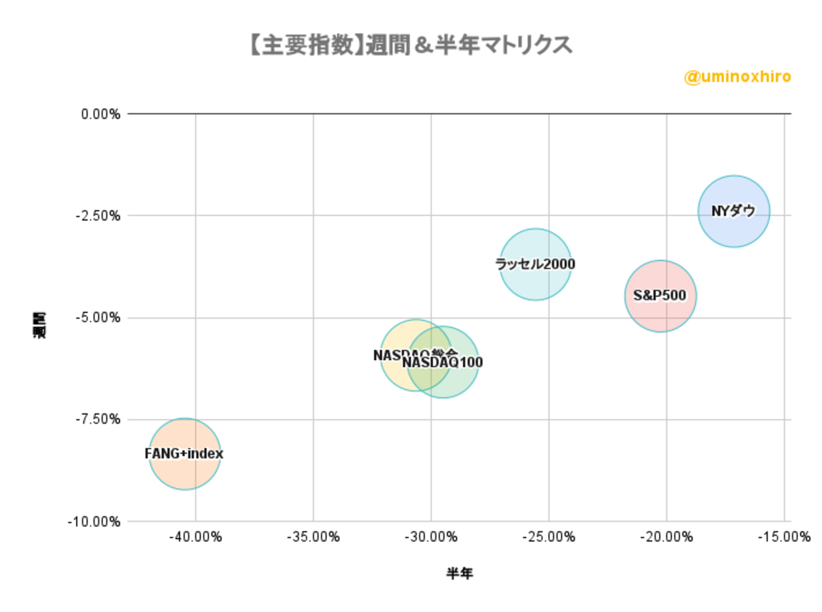
Task: Click the -35.00% horizontal axis label
Action: [313, 537]
